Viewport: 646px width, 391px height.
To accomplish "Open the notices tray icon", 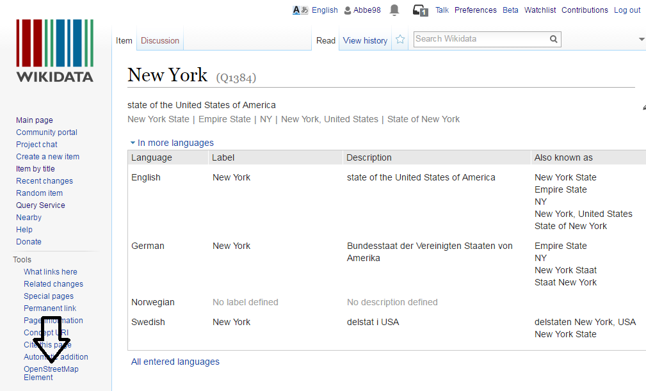I will [x=421, y=10].
